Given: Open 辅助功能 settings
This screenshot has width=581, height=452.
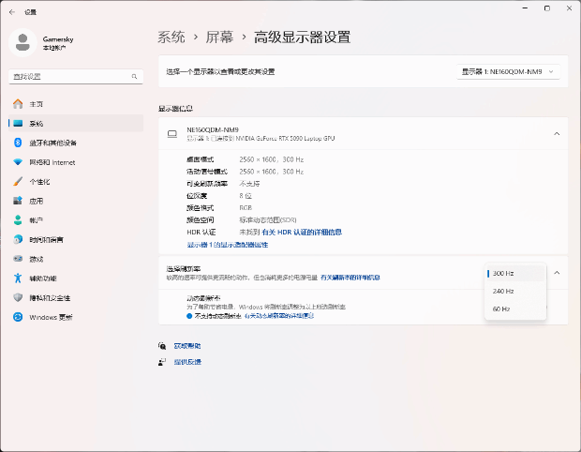Looking at the screenshot, I should (76, 278).
